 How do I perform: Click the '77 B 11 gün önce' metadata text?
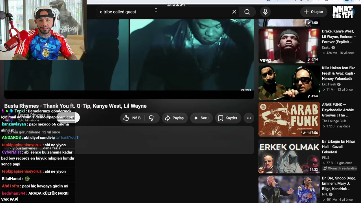(337, 163)
